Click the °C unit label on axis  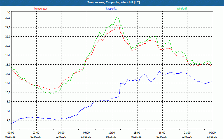point(9,13)
